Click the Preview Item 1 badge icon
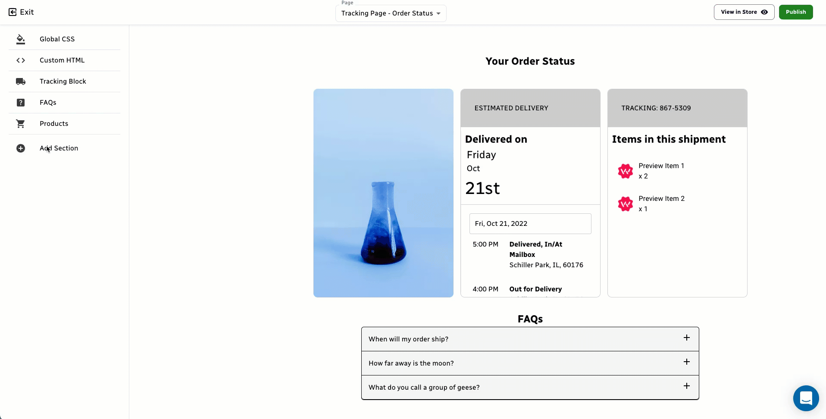The height and width of the screenshot is (419, 826). click(x=625, y=171)
